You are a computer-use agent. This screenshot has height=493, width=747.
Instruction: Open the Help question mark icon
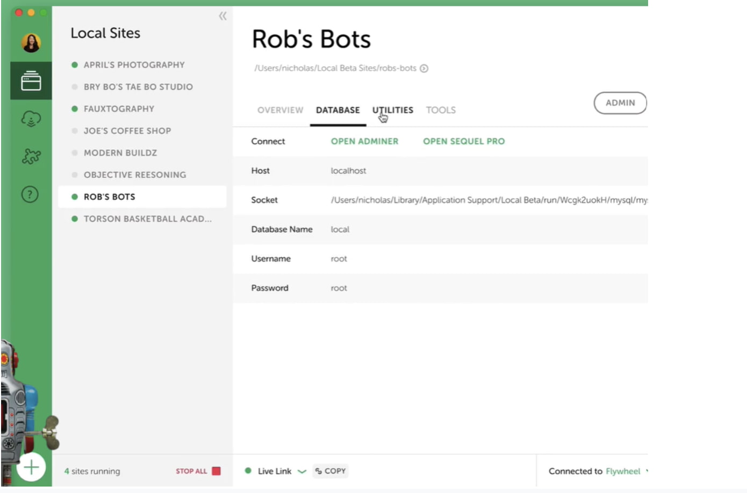[x=30, y=194]
